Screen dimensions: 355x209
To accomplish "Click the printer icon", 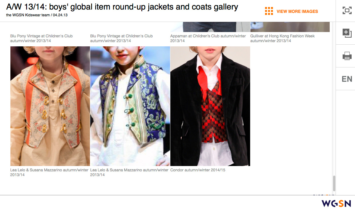I will [x=347, y=56].
